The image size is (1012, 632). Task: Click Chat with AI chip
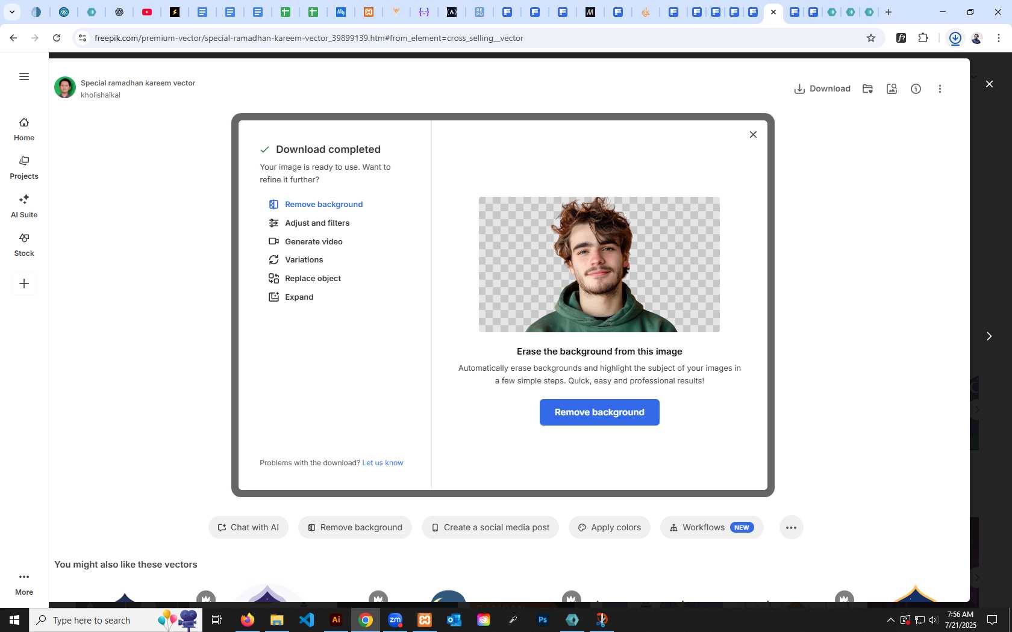(x=248, y=528)
